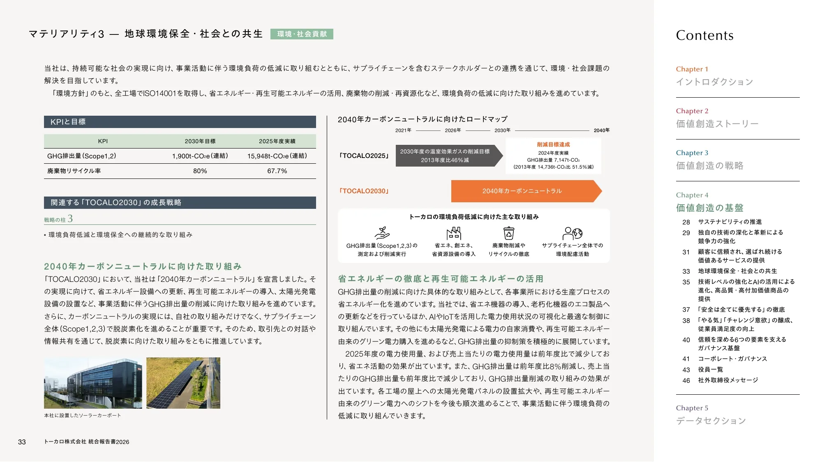This screenshot has width=822, height=462.
Task: Click the 67.7% recycling result value
Action: click(x=277, y=171)
